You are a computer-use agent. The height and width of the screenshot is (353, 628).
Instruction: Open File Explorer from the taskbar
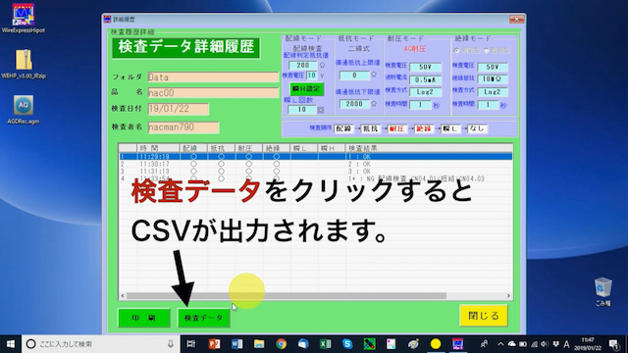[259, 344]
